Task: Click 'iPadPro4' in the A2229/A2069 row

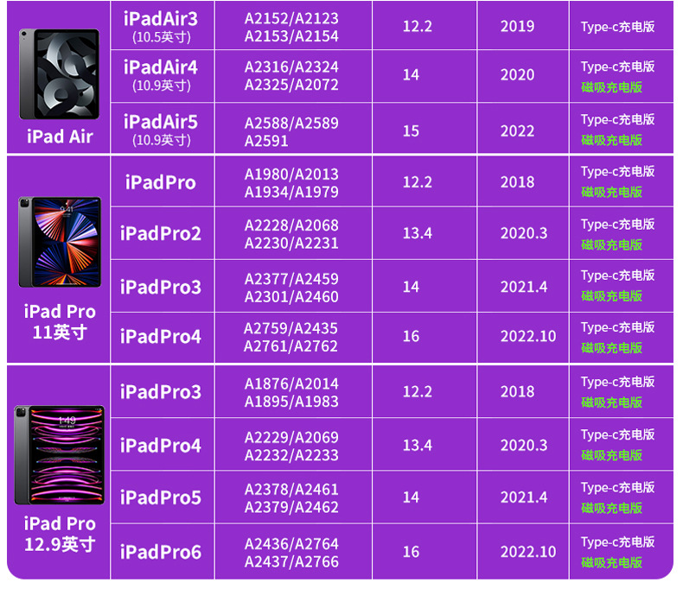Action: pos(161,446)
